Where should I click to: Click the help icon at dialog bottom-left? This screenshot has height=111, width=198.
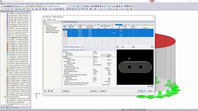coord(45,91)
